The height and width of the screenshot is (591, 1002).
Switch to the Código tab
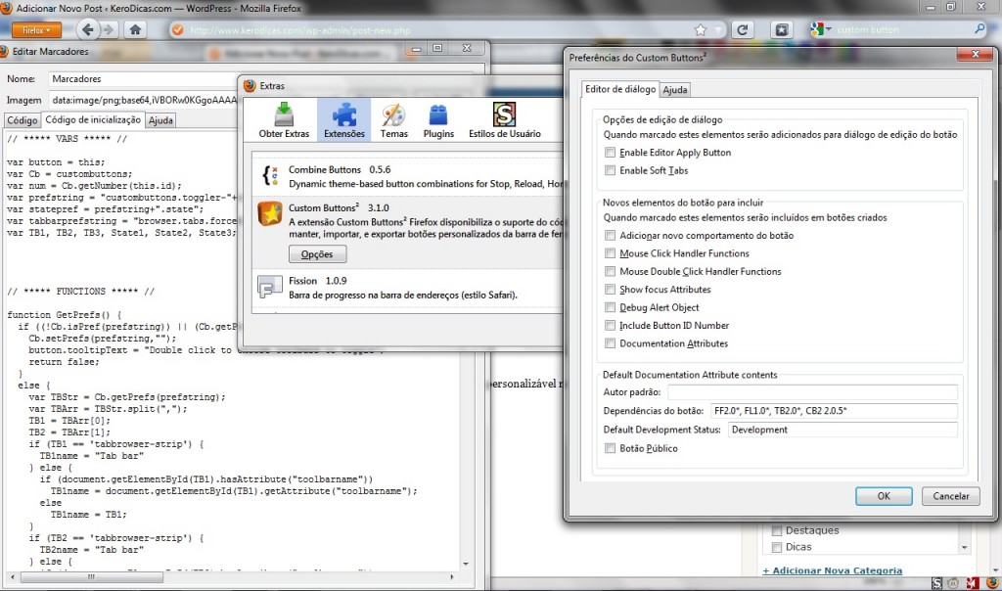point(22,120)
